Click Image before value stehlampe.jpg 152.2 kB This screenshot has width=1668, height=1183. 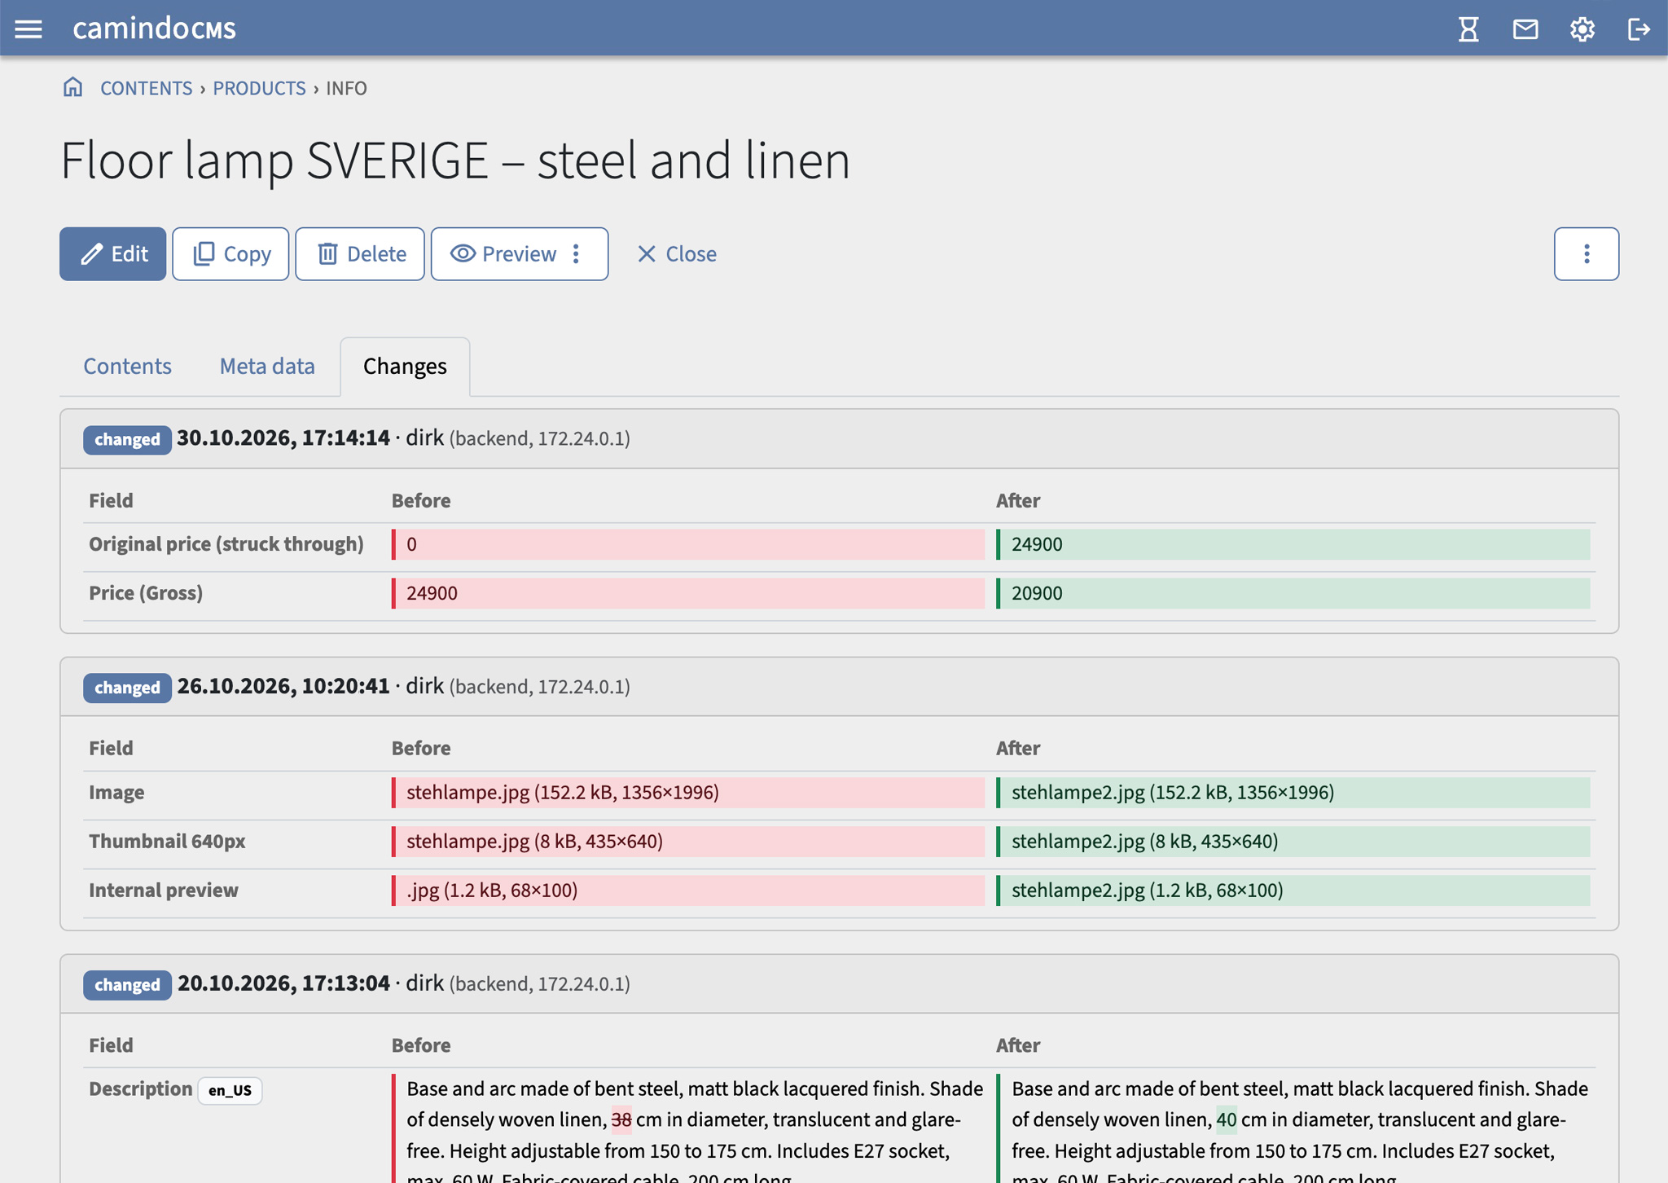coord(688,793)
